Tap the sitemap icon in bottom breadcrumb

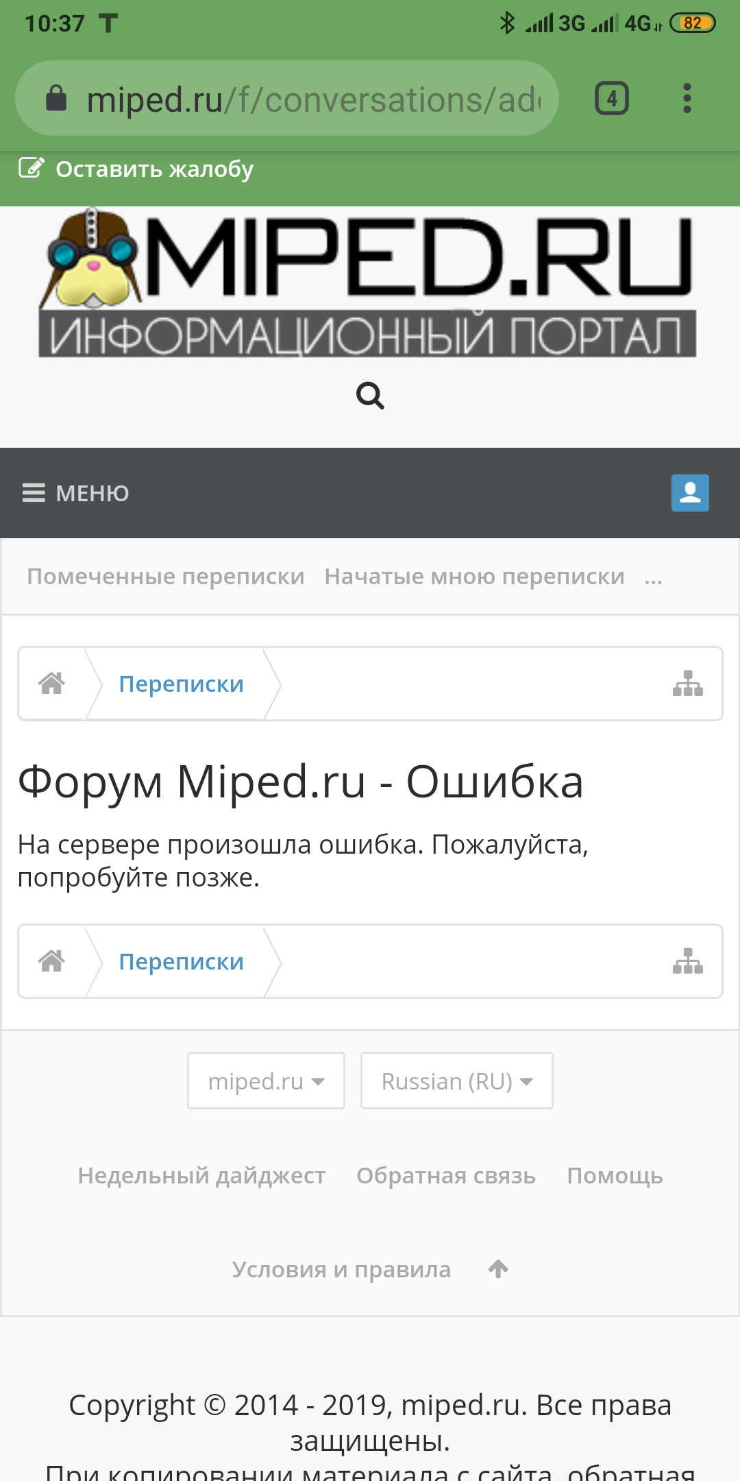[x=688, y=961]
